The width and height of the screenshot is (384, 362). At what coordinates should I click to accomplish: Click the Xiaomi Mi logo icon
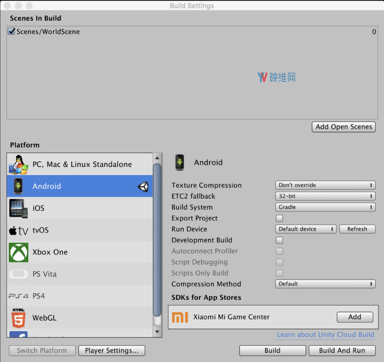coord(180,317)
